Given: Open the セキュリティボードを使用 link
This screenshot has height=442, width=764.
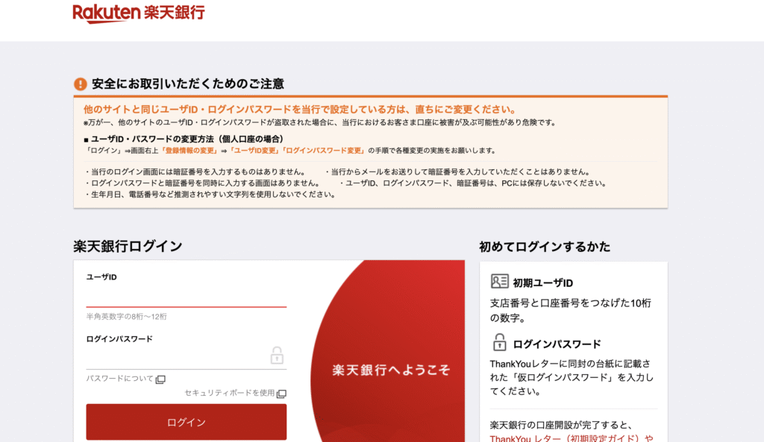Looking at the screenshot, I should tap(230, 394).
